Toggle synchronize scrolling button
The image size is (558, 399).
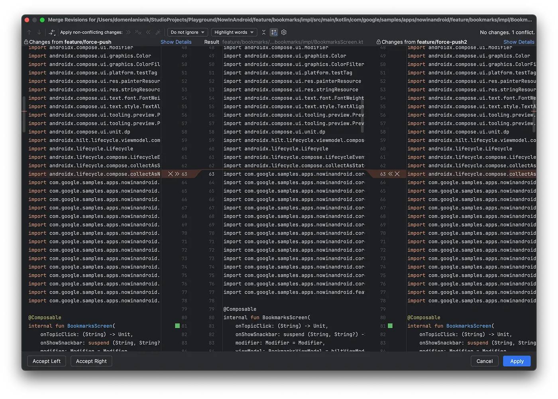[274, 32]
